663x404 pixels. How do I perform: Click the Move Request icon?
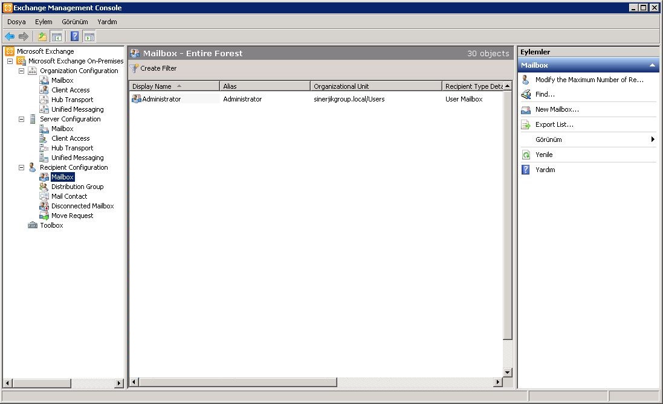click(x=44, y=216)
